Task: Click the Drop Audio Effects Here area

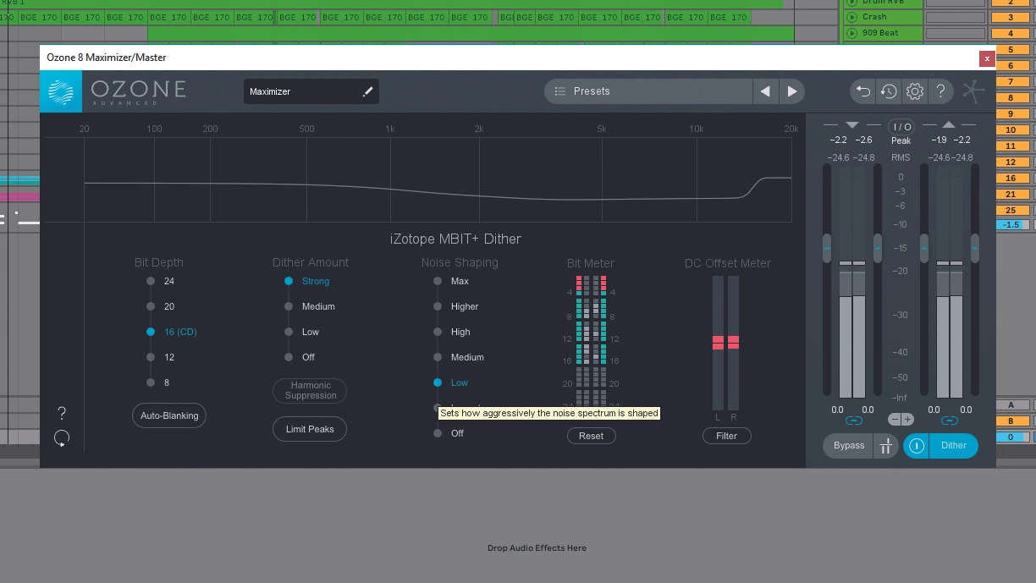Action: (x=537, y=547)
